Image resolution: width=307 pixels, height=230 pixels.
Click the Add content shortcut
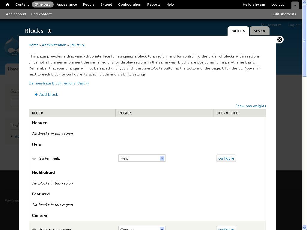pos(16,14)
